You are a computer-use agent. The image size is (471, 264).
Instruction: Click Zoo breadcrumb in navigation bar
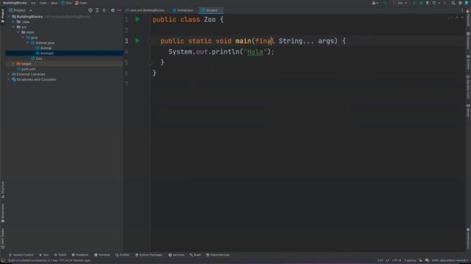pos(66,3)
